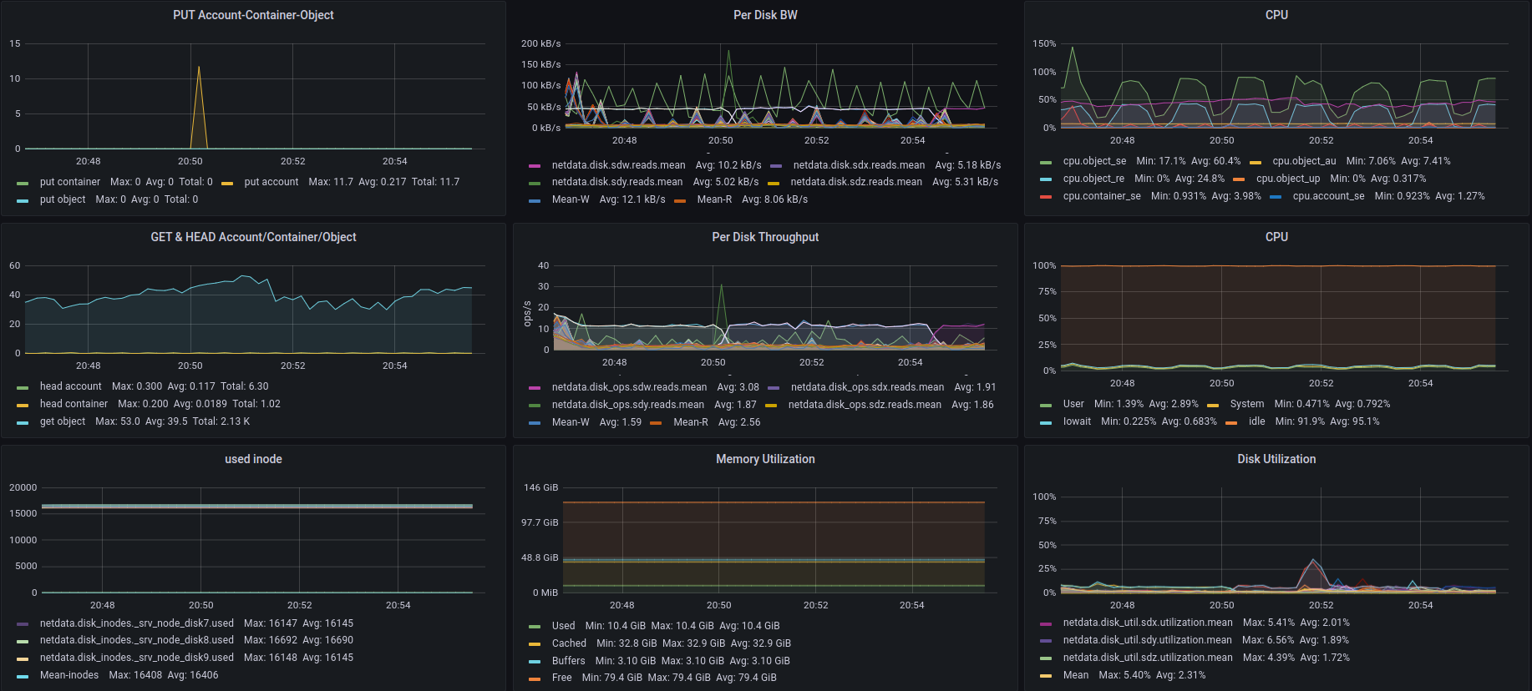Click the color swatch beside put account
This screenshot has height=691, width=1532.
[227, 183]
